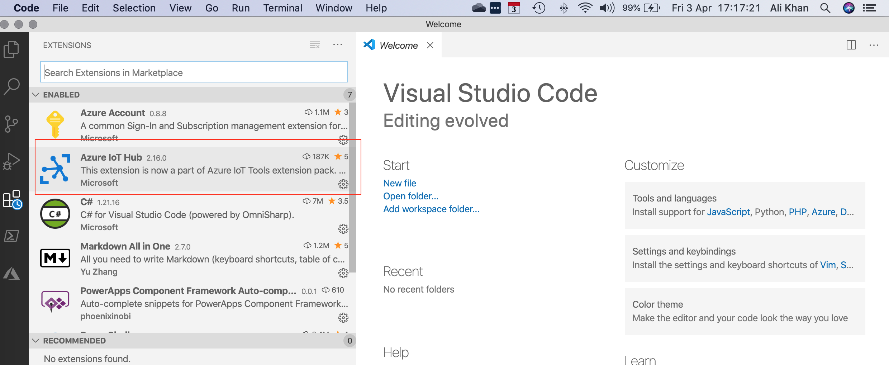Open manage gear for Azure Account

[x=343, y=140]
